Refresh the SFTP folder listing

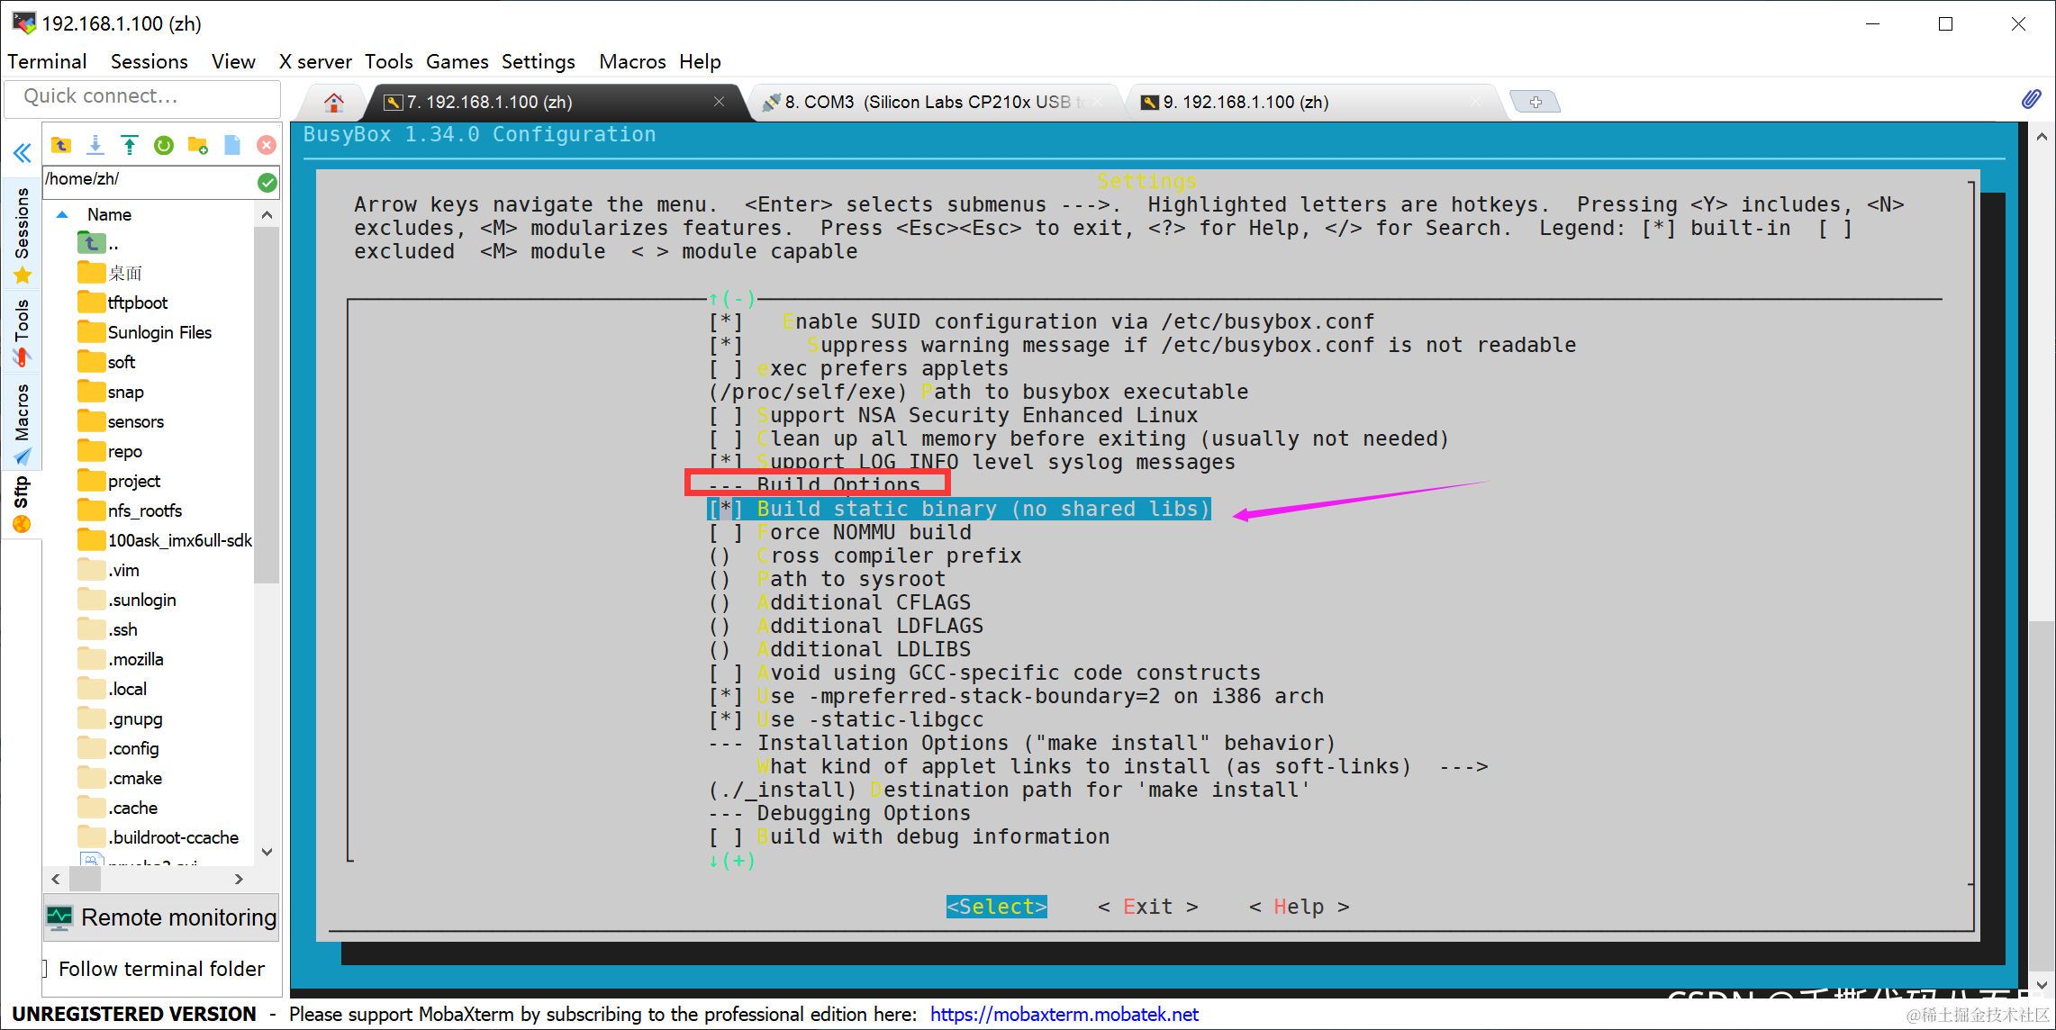(164, 145)
